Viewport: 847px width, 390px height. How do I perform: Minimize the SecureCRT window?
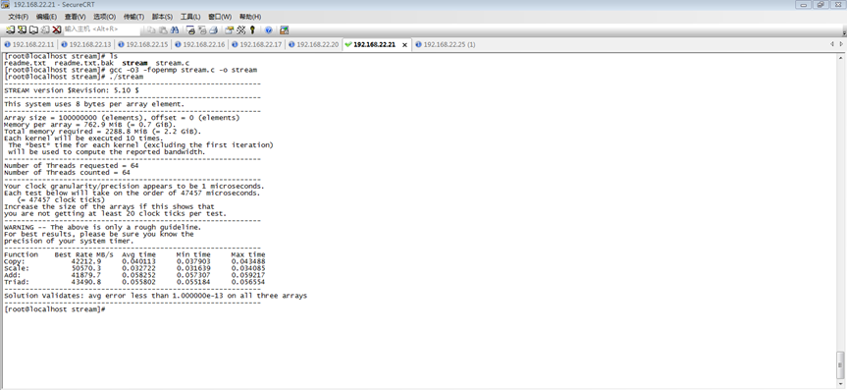click(803, 4)
